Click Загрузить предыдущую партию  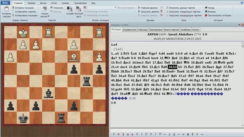(x=184, y=15)
